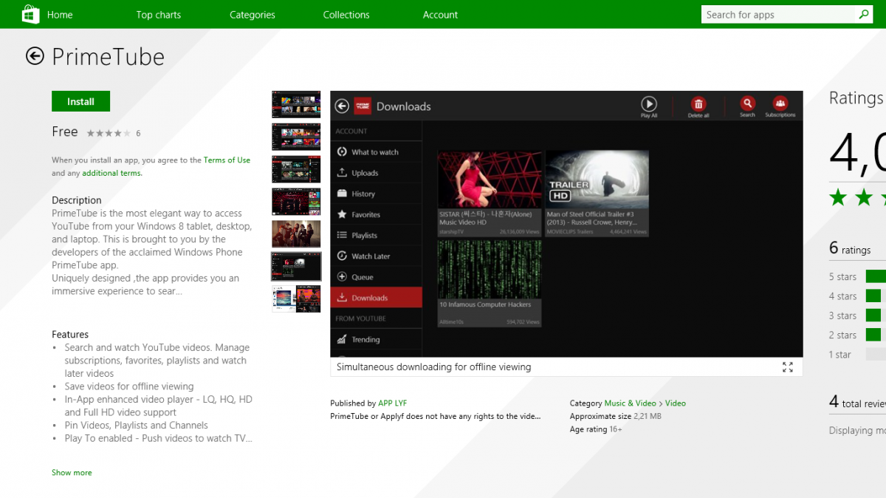Select the second screenshot thumbnail

tap(296, 137)
